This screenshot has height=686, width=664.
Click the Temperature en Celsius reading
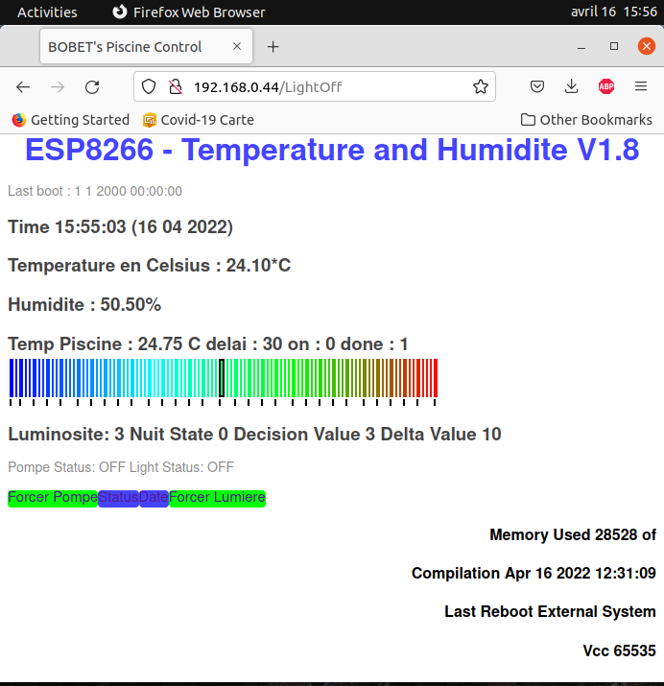pos(149,266)
